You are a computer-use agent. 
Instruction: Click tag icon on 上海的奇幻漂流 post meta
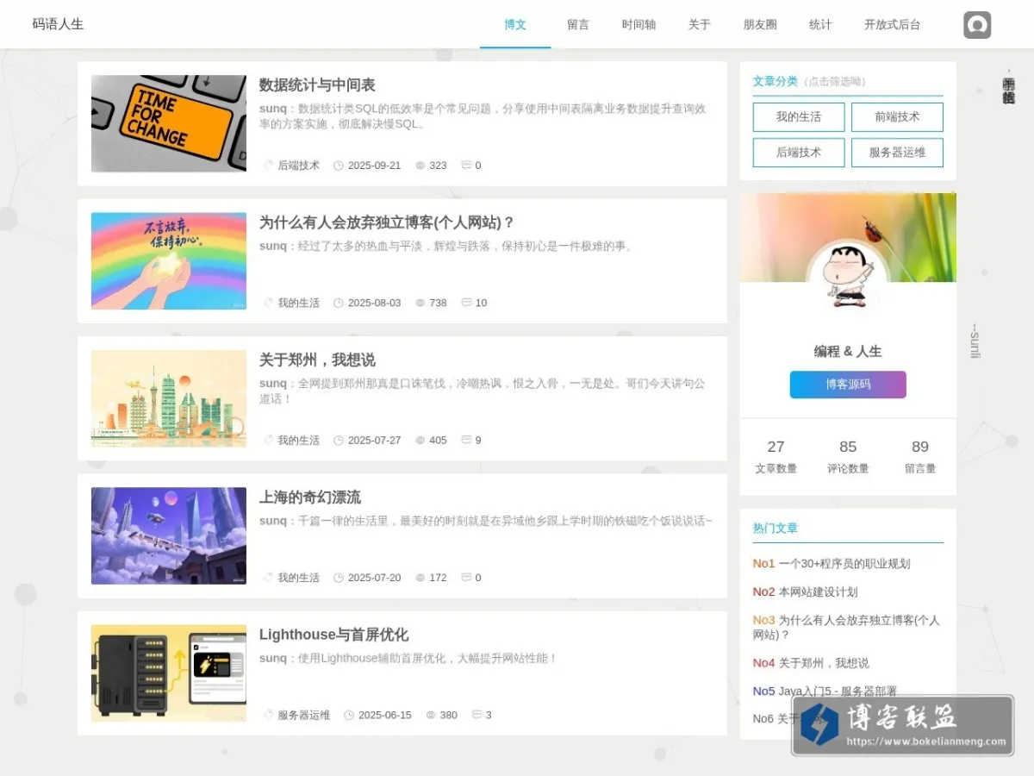pos(268,578)
